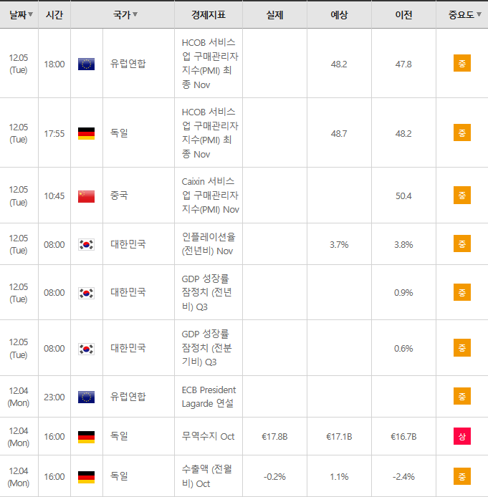Click the Korean flag in the 인플레이션율 row

click(86, 244)
